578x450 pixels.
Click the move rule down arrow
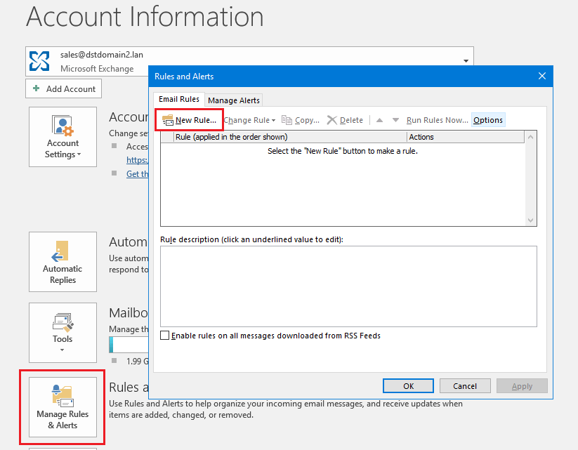pos(394,119)
